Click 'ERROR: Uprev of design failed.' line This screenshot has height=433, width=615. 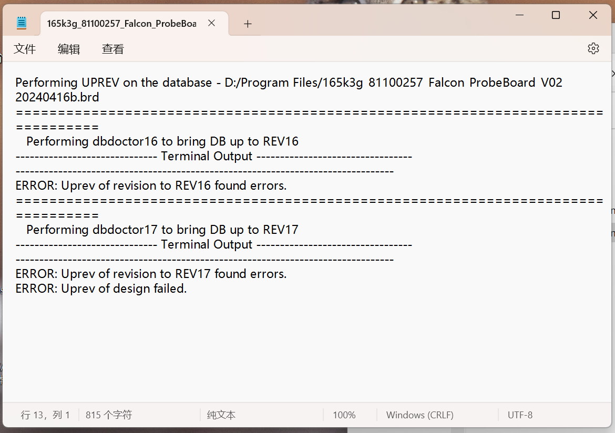point(101,288)
